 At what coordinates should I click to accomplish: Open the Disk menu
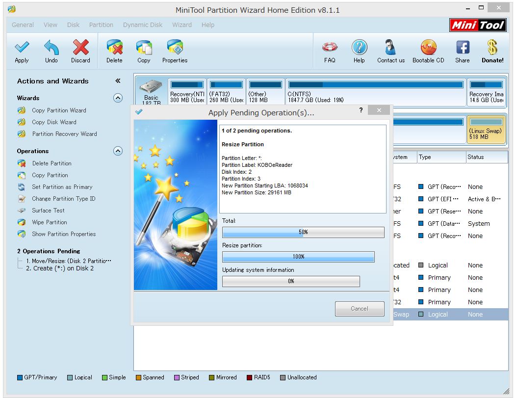73,25
